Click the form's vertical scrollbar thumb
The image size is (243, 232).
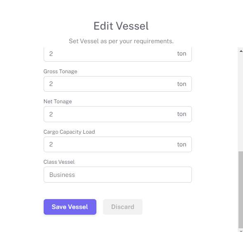click(241, 190)
